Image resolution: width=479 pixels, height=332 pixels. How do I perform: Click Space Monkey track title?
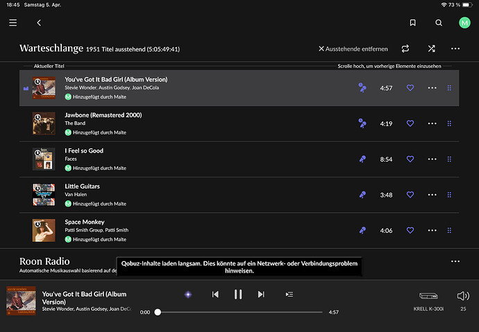[84, 222]
